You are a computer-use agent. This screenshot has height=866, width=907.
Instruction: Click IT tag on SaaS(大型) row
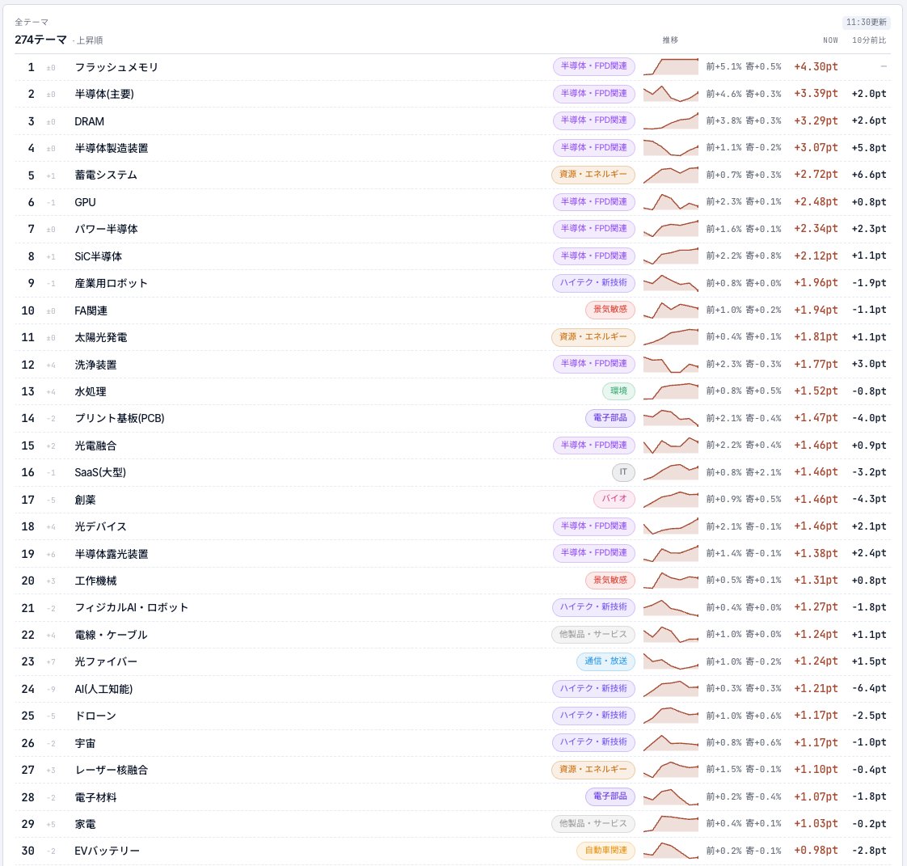click(x=623, y=472)
